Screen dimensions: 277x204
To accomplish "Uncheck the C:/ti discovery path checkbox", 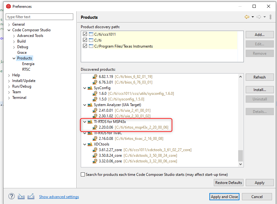I will 85,40.
